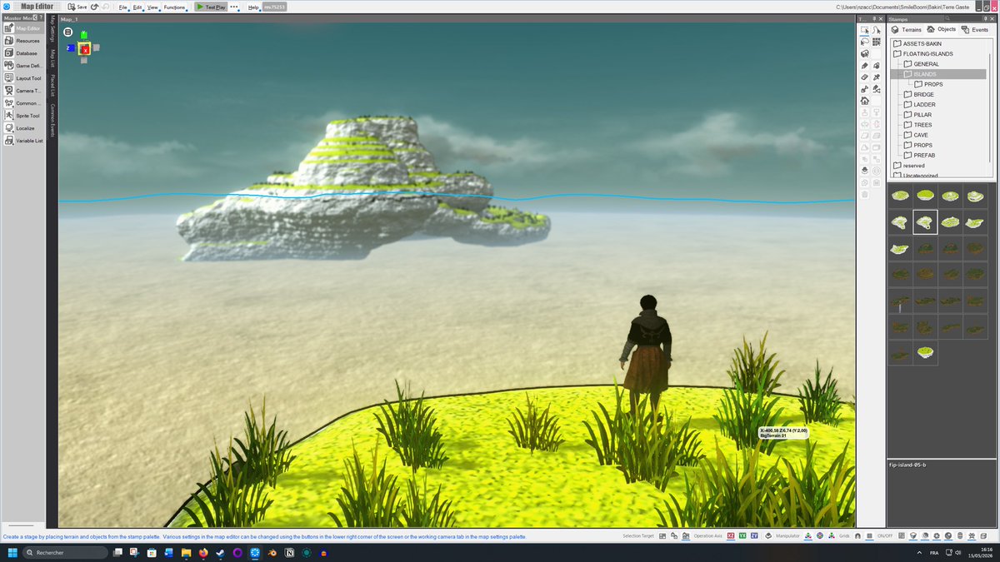Select yellow island stamp in last row
This screenshot has width=1000, height=562.
925,353
